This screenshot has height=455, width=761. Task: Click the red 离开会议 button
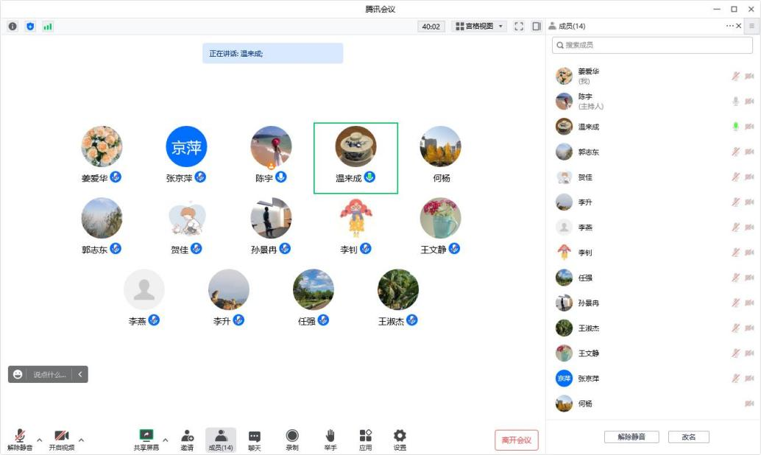point(517,440)
